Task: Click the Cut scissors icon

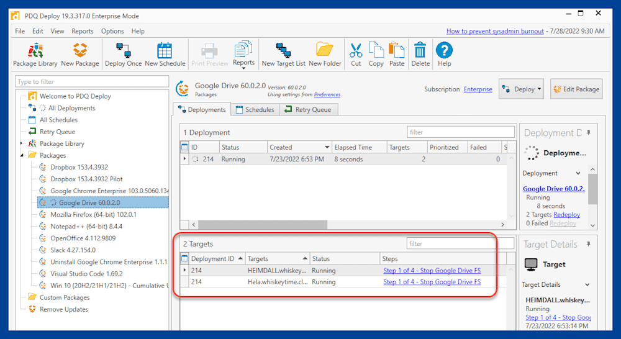Action: pos(356,55)
